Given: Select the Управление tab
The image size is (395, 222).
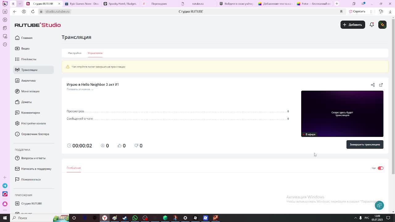Looking at the screenshot, I should (x=95, y=53).
